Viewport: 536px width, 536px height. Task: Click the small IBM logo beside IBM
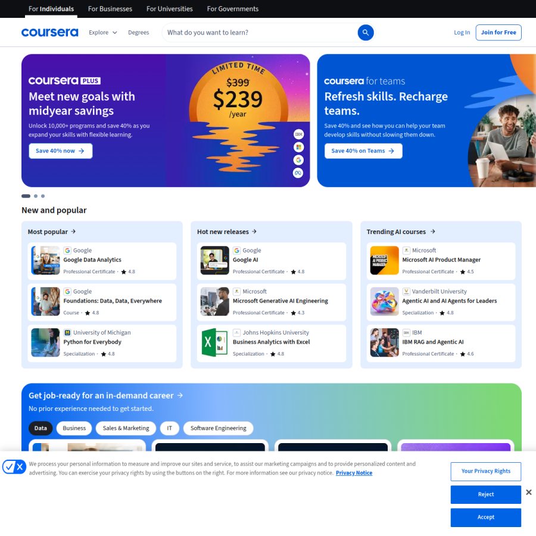(x=406, y=332)
